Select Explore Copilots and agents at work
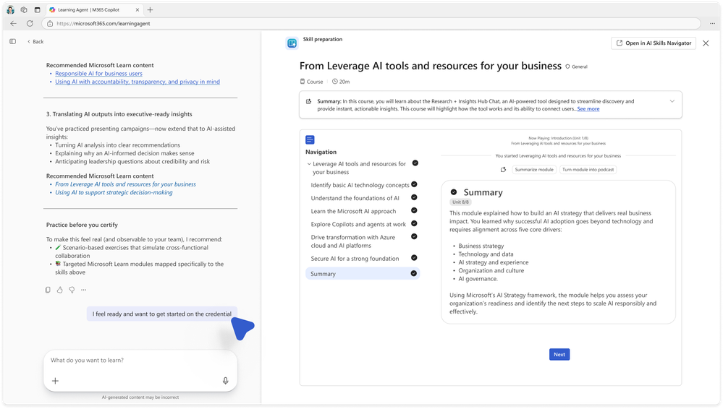 click(358, 224)
